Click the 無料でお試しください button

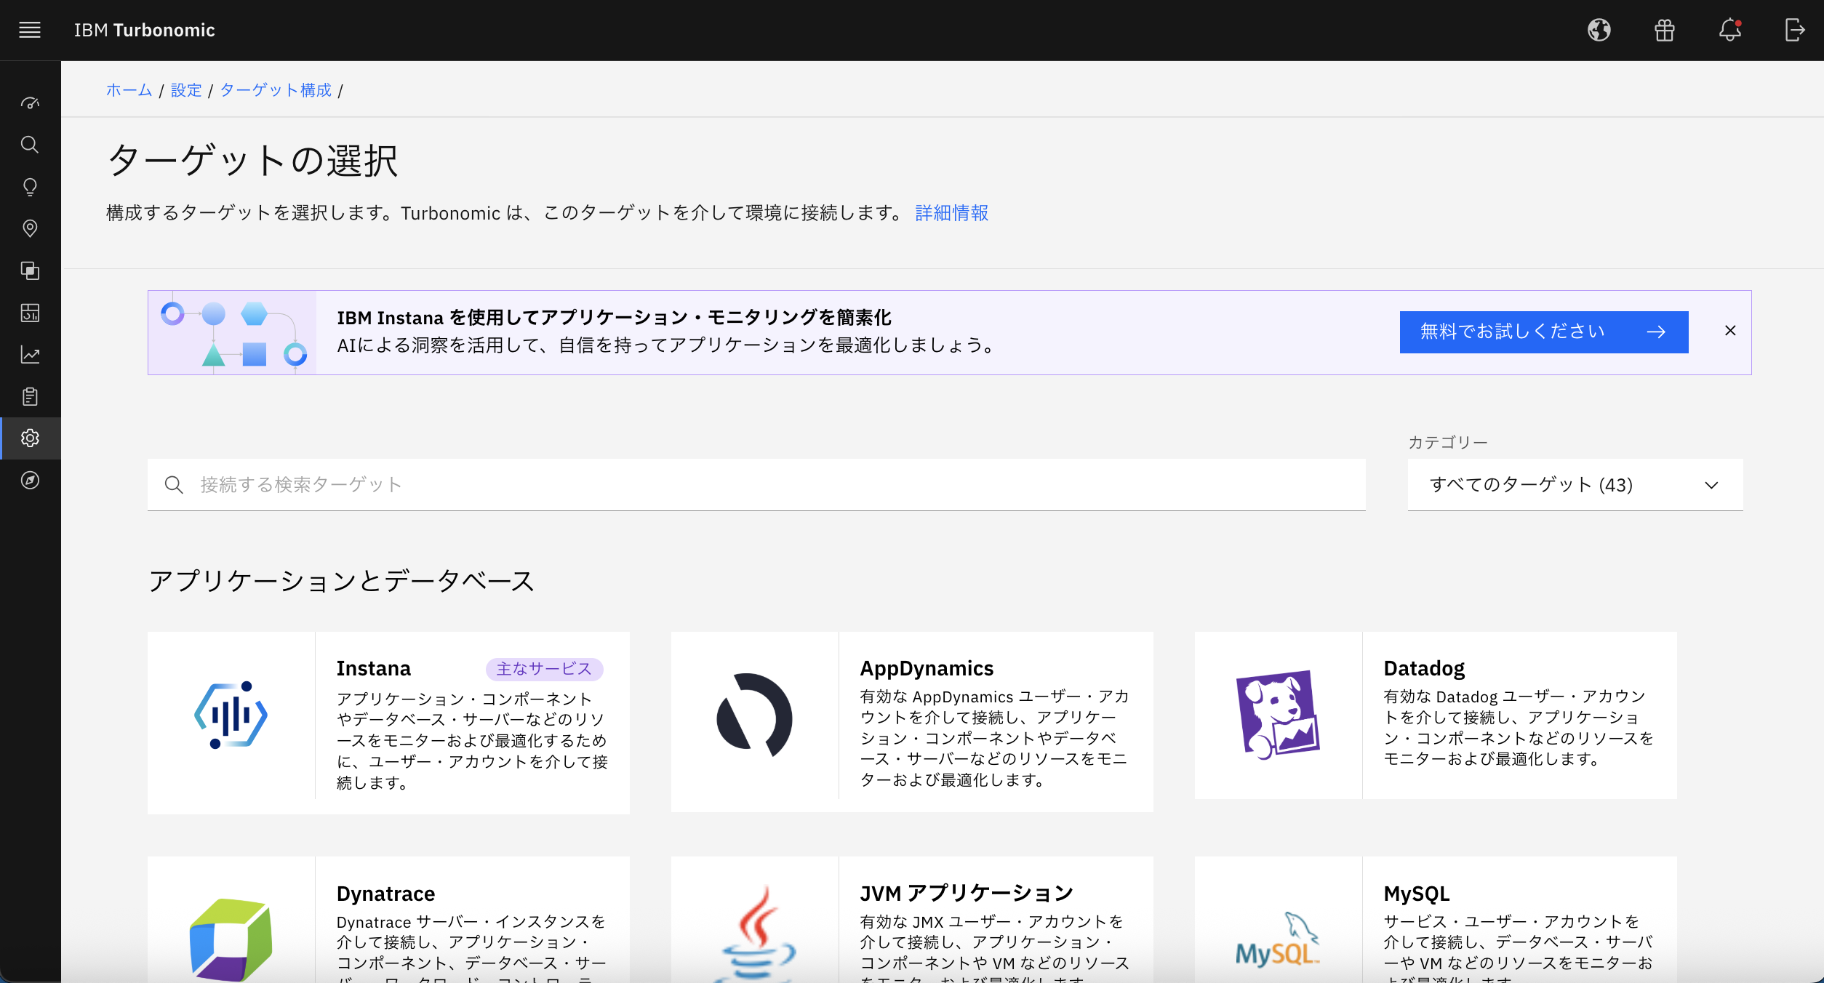coord(1543,332)
